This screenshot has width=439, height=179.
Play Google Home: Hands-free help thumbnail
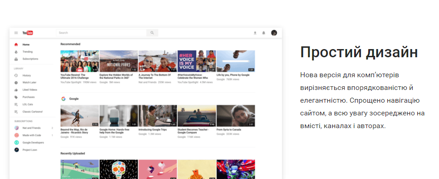(118, 116)
